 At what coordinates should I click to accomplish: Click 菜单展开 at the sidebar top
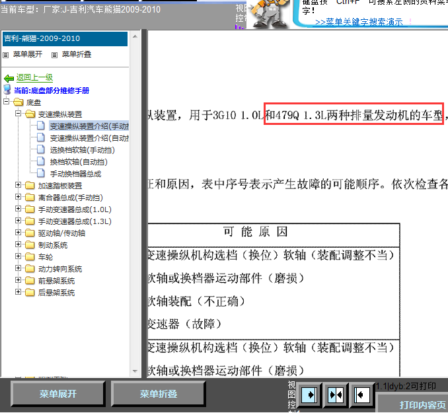pyautogui.click(x=28, y=54)
